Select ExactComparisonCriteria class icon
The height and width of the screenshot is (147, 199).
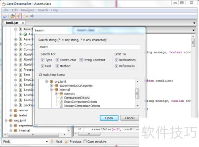(x=61, y=102)
